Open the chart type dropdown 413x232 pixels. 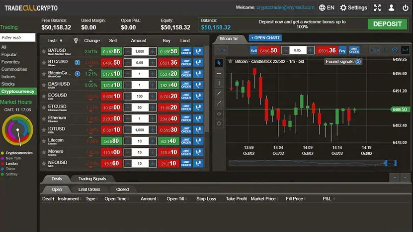coord(375,50)
